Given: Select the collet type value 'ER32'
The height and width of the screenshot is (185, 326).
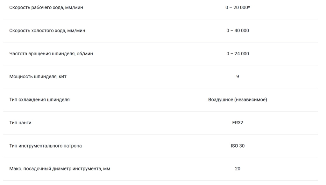Looking at the screenshot, I should (237, 123).
